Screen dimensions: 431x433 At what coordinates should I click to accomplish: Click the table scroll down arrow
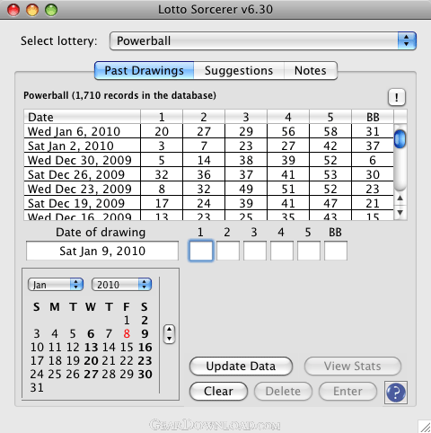pyautogui.click(x=400, y=212)
